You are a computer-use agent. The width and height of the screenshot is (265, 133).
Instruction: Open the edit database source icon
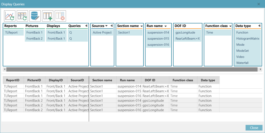coord(35,16)
